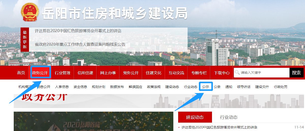Image resolution: width=305 pixels, height=131 pixels.
Task: Select the 建设动态 tab
Action: tap(195, 117)
